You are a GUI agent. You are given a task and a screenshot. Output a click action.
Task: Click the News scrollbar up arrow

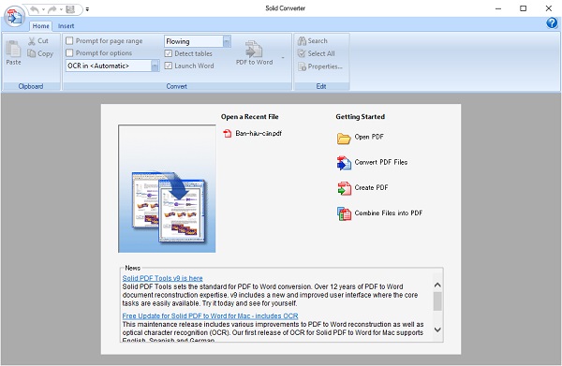pos(437,285)
